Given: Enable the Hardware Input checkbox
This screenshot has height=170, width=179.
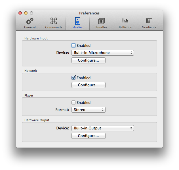Looking at the screenshot, I should point(73,45).
